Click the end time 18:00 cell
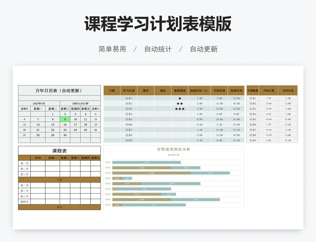Viewport: 316px width, 242px height. 236,135
